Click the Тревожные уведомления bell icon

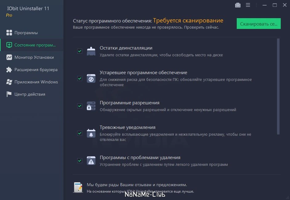click(91, 133)
